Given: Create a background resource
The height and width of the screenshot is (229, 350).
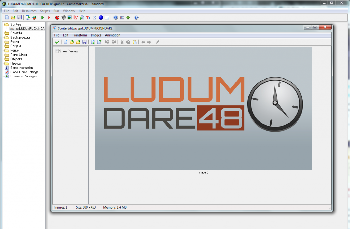Looking at the screenshot, I should 70,18.
